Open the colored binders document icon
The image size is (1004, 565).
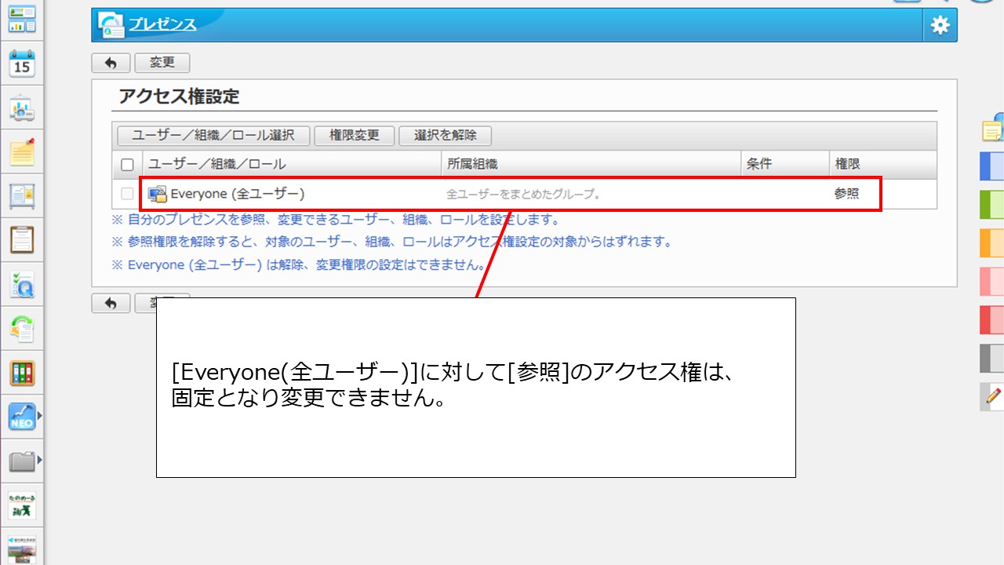22,373
